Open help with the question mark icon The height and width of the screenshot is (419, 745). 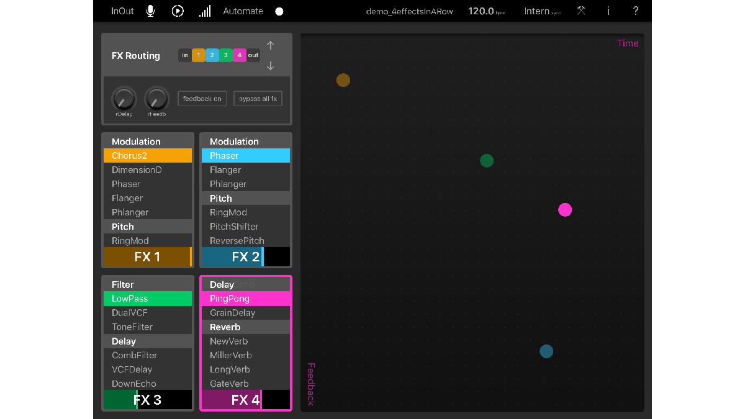point(636,11)
